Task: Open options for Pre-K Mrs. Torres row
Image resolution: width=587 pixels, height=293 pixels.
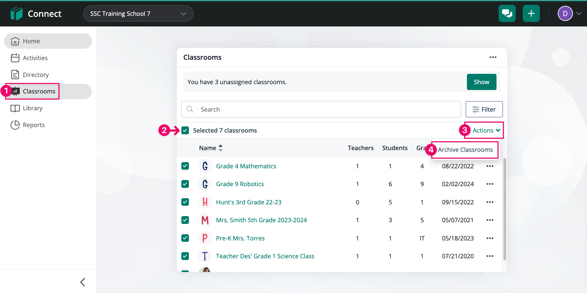Action: click(490, 238)
